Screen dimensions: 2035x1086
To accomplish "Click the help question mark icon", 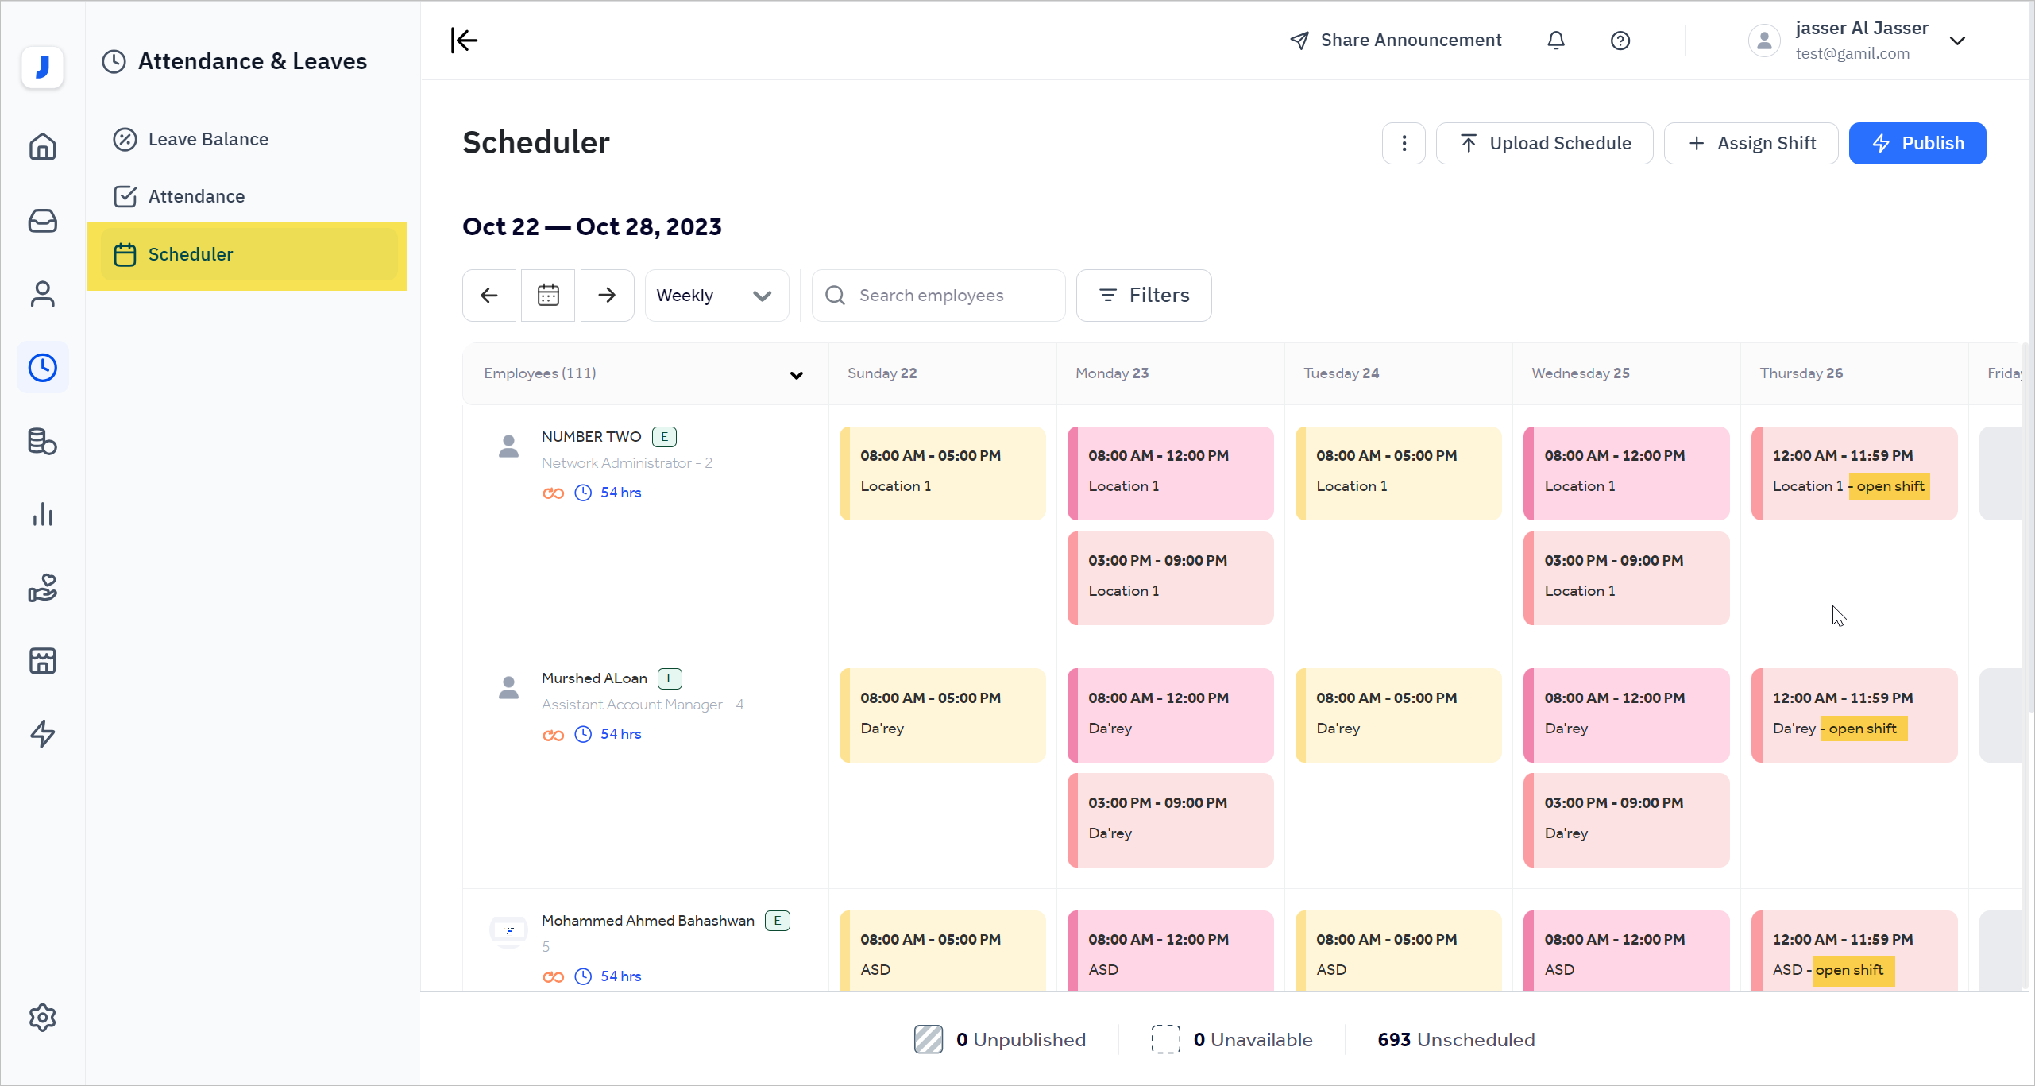I will tap(1620, 40).
